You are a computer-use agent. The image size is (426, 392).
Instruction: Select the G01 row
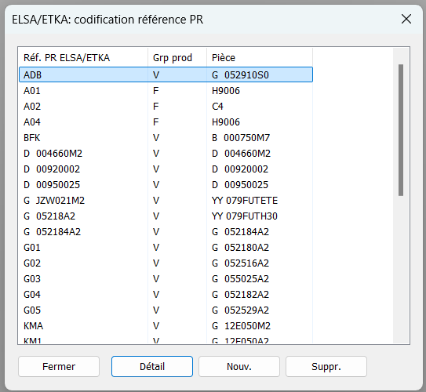pos(166,248)
